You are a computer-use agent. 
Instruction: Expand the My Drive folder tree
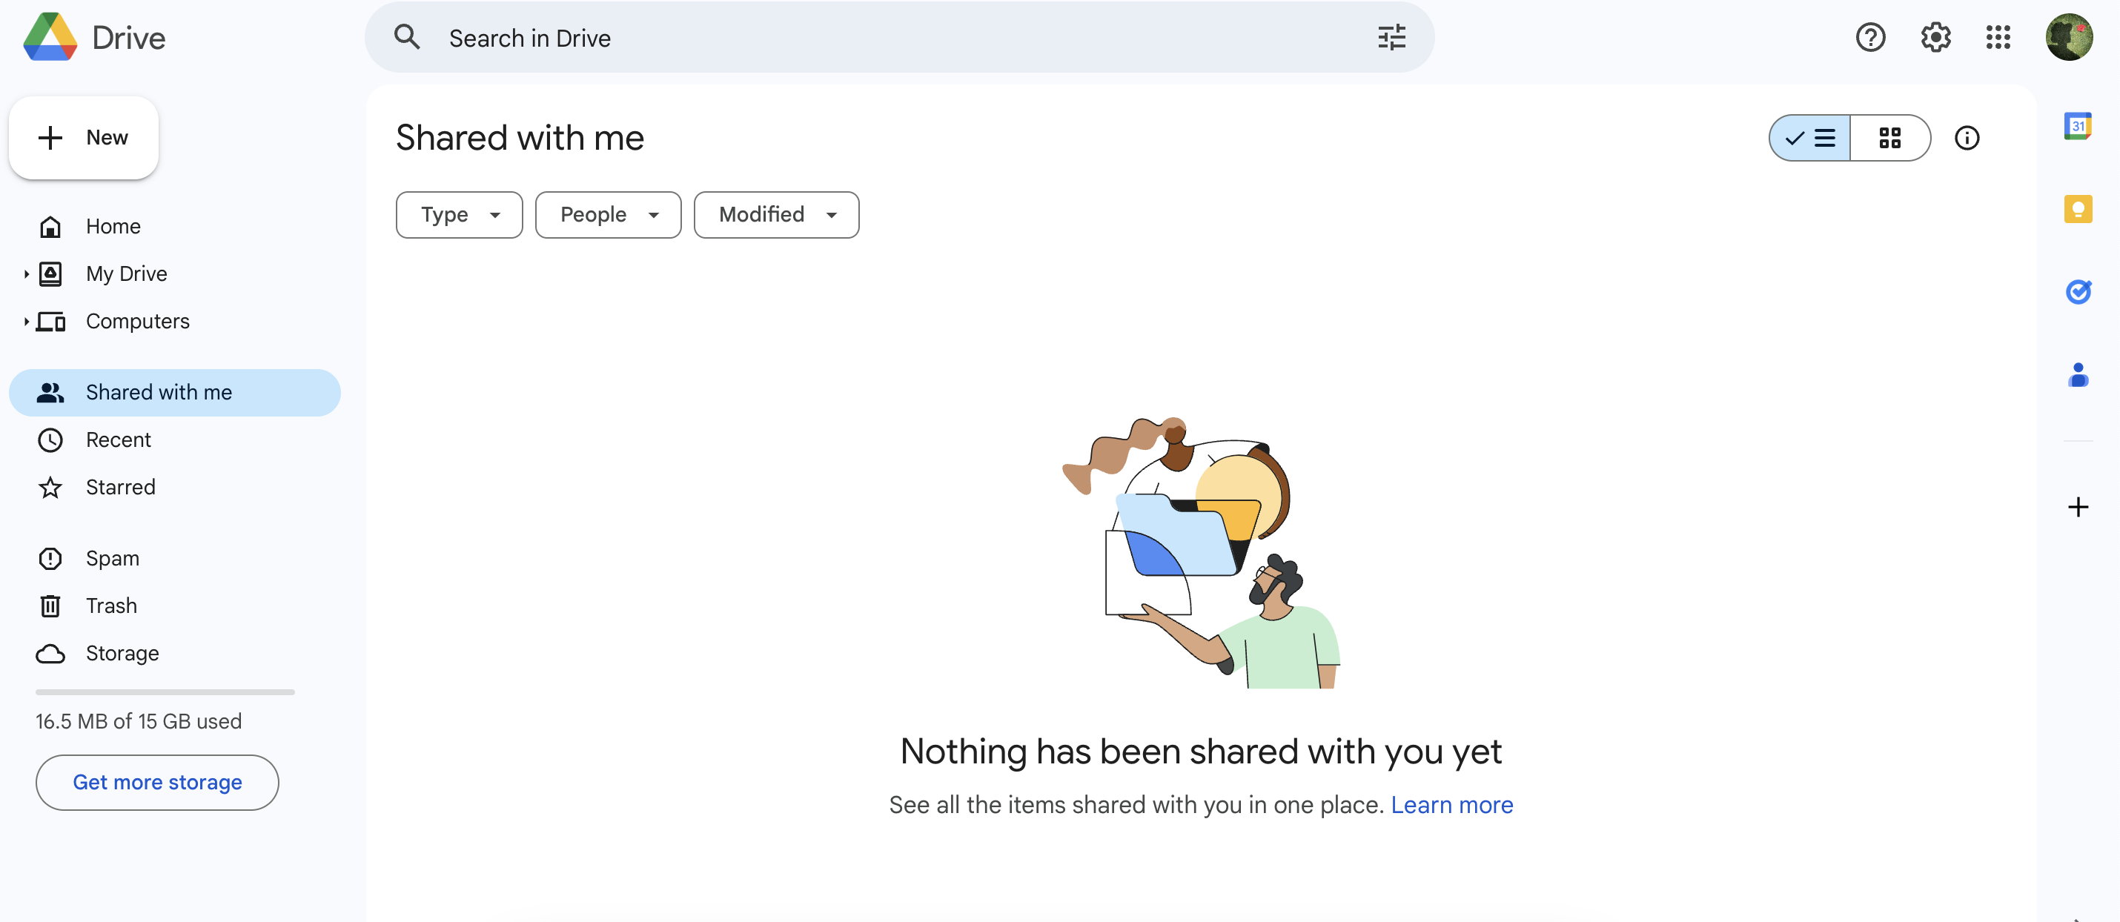click(x=27, y=274)
